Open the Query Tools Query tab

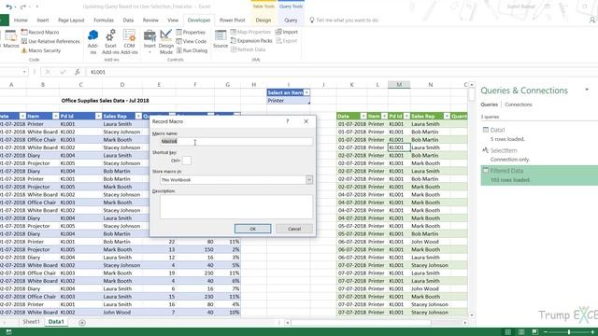click(x=291, y=21)
